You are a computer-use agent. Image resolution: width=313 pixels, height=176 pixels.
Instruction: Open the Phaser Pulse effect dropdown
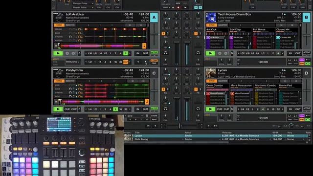coord(83,8)
